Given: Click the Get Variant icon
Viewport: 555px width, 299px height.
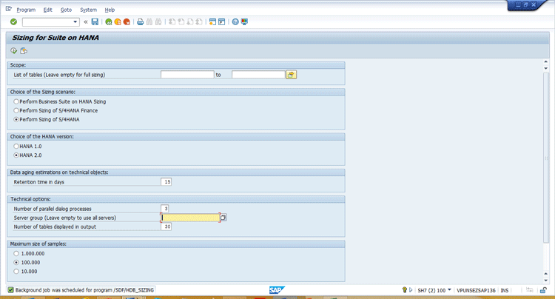Looking at the screenshot, I should pos(24,51).
